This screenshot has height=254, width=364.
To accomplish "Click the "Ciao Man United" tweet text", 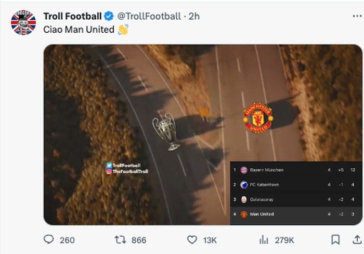I will pos(79,29).
